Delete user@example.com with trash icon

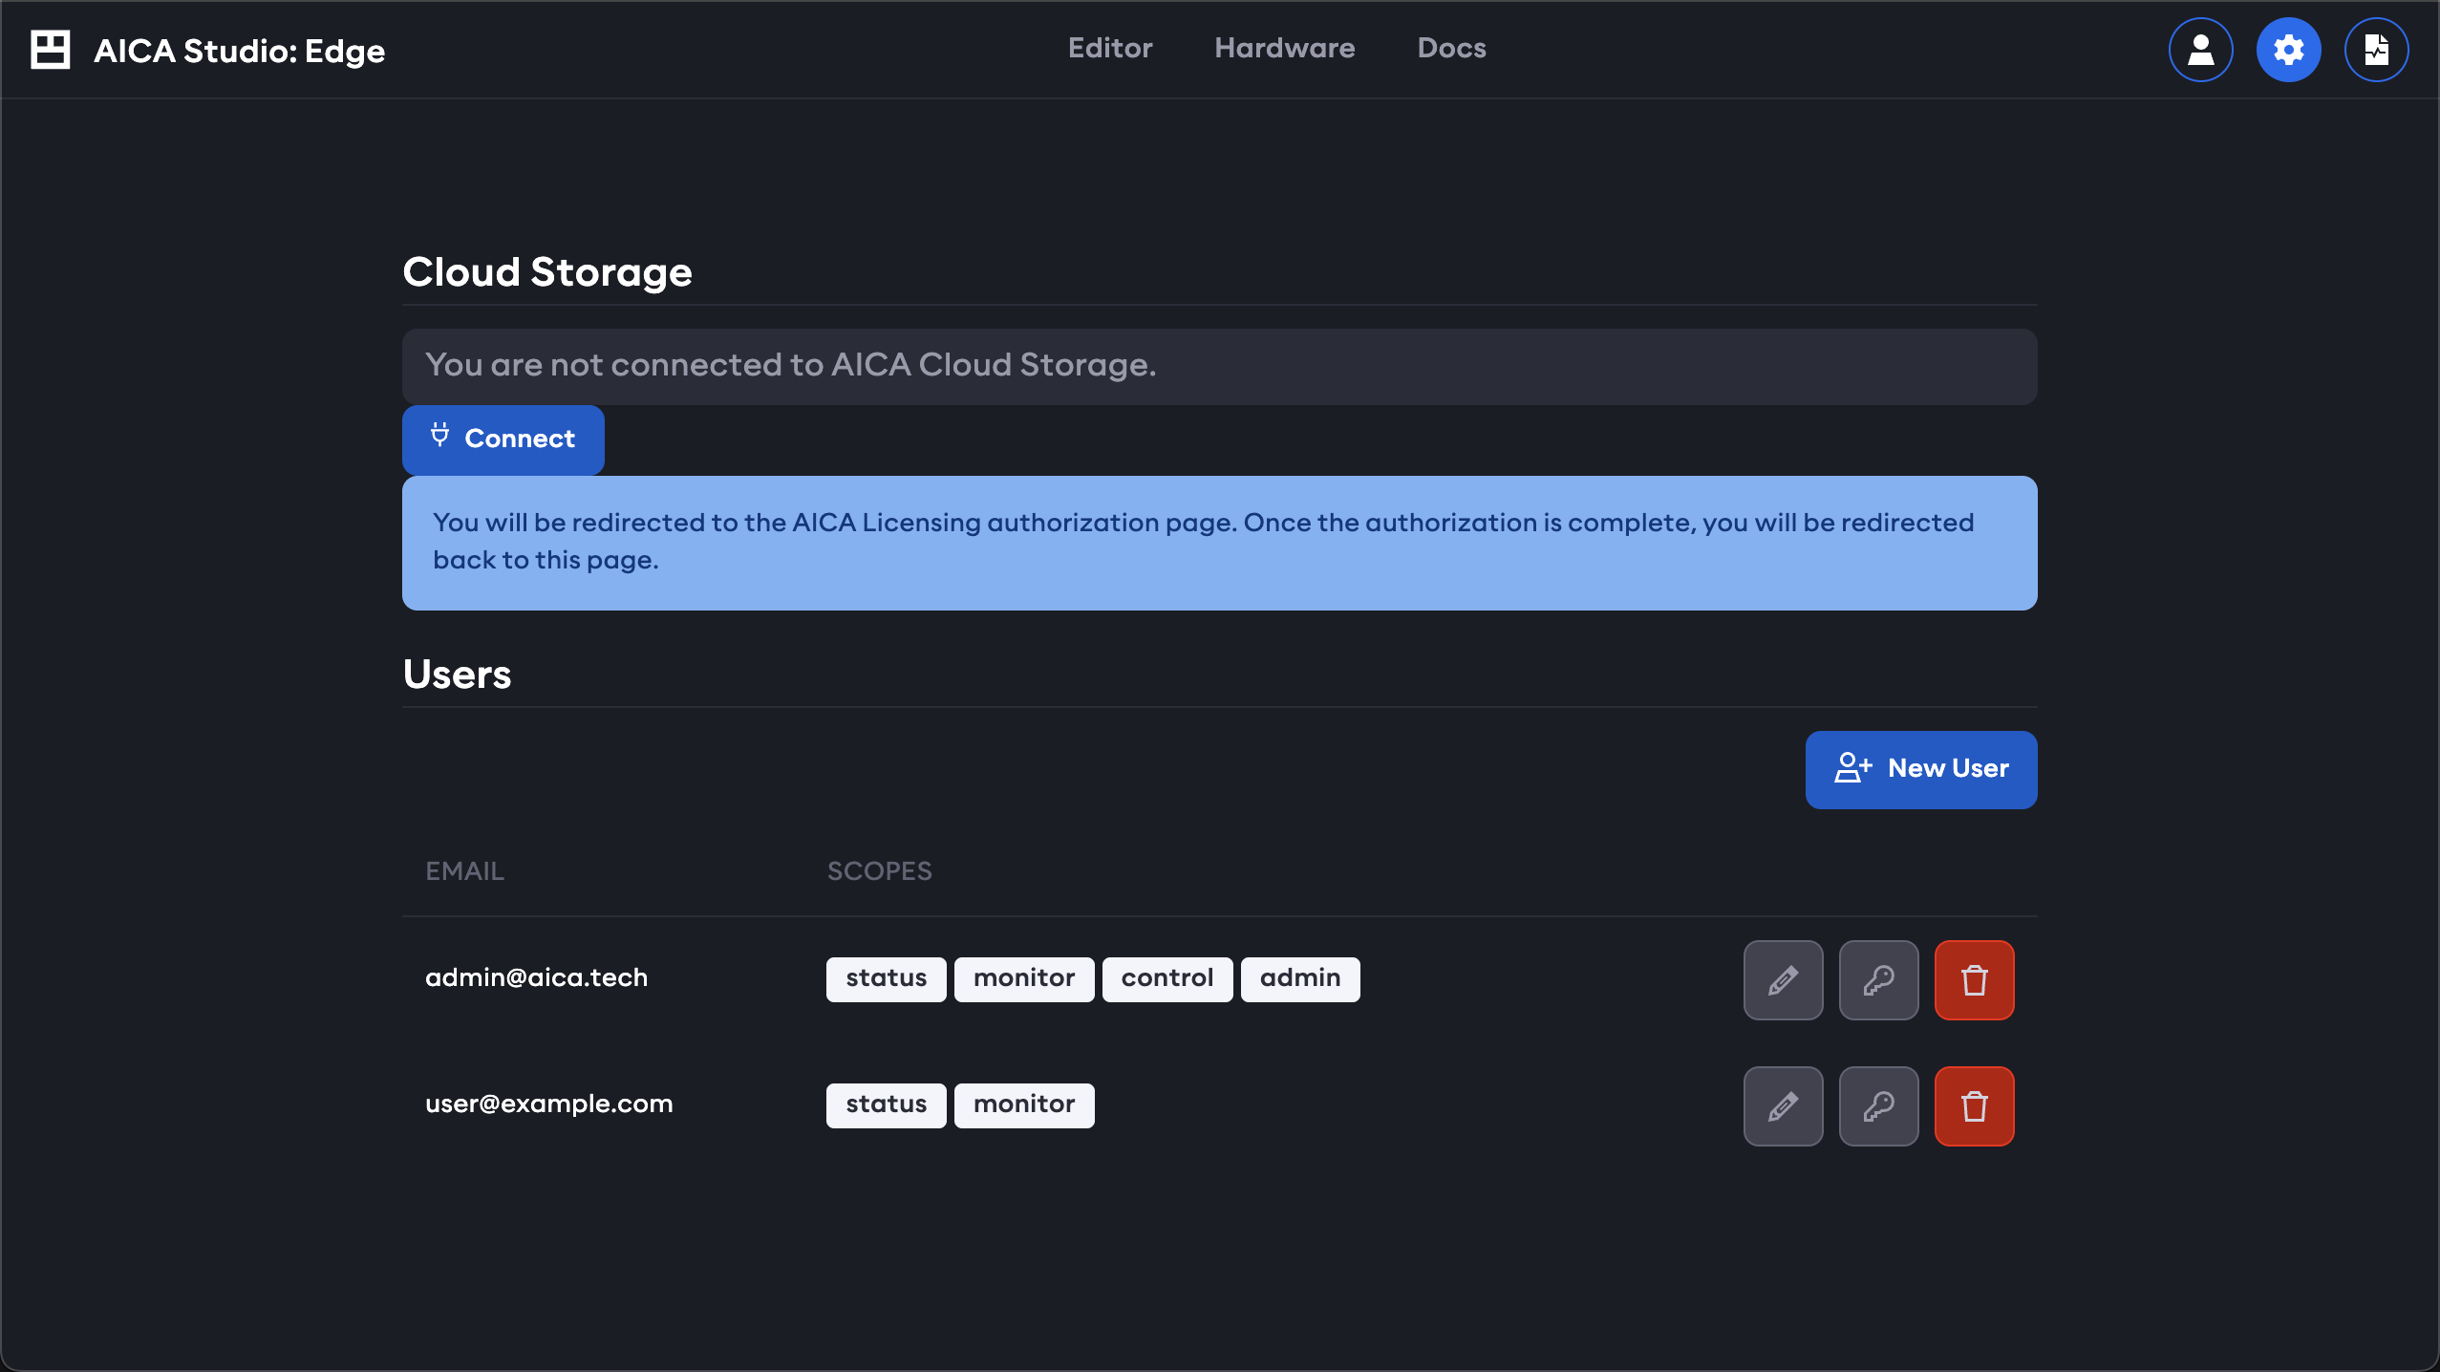pyautogui.click(x=1975, y=1106)
